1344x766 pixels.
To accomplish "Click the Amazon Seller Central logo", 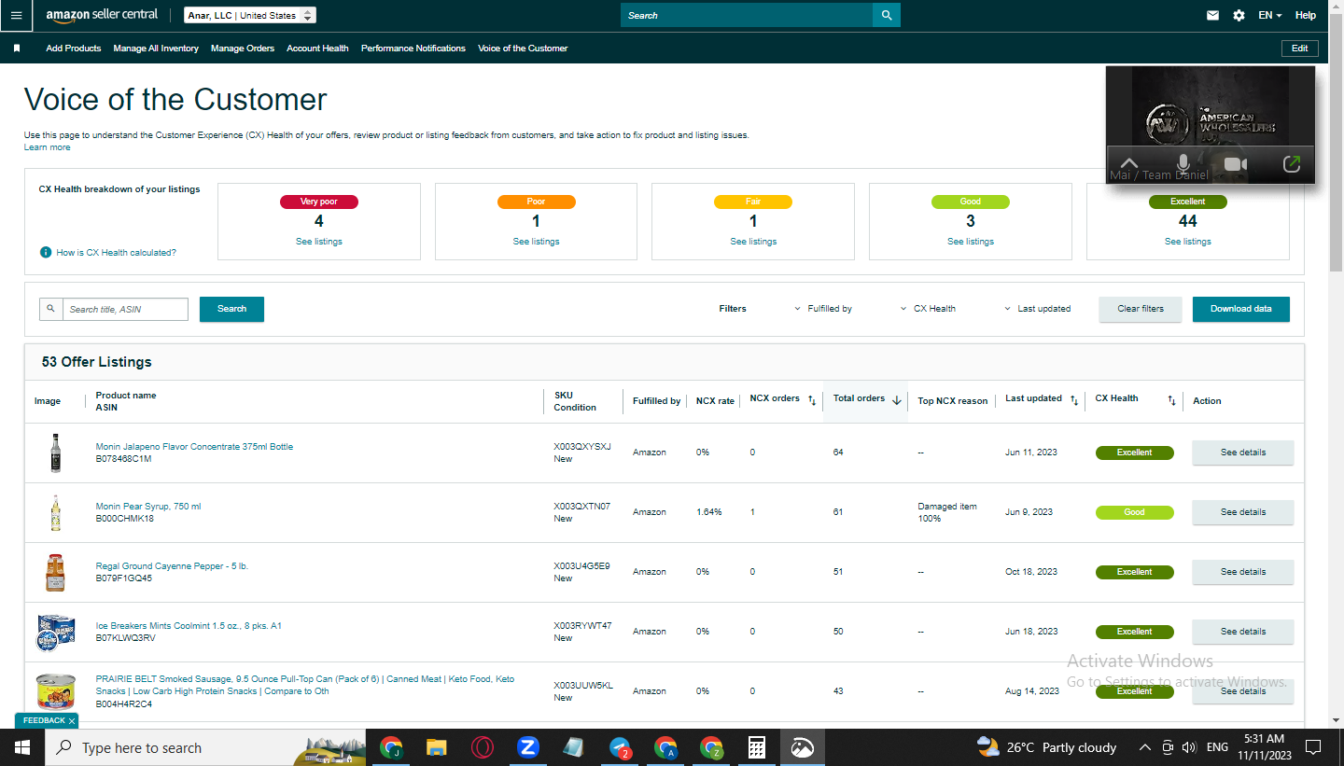I will tap(102, 15).
